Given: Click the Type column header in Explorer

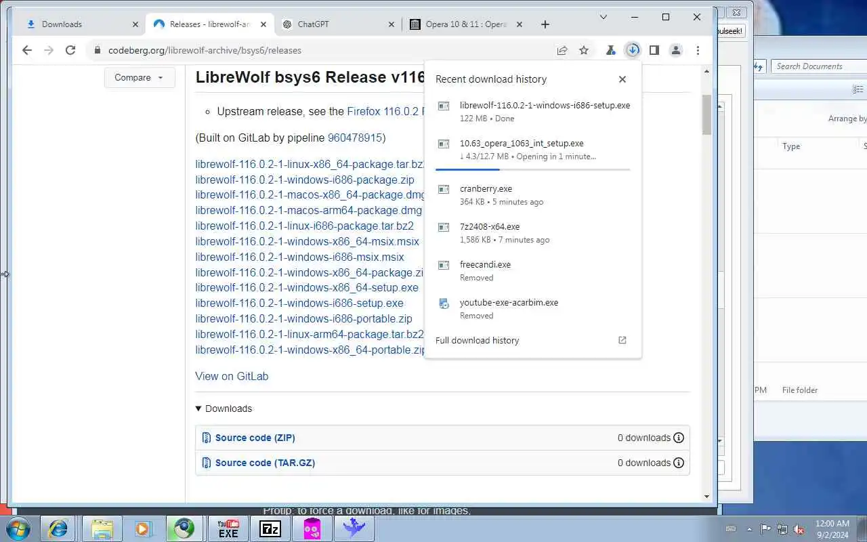Looking at the screenshot, I should tap(791, 146).
